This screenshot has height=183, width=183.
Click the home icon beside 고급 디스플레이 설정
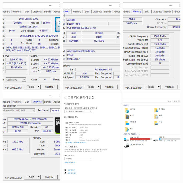65,98
